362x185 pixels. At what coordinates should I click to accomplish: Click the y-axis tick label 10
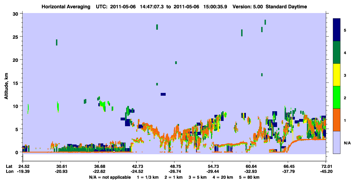(x=16, y=106)
